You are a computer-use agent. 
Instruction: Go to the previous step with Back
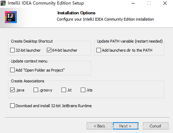coord(99,126)
